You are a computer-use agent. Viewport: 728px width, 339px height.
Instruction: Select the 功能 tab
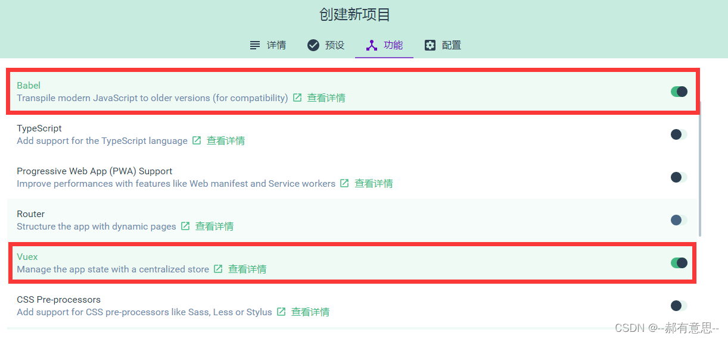click(384, 45)
